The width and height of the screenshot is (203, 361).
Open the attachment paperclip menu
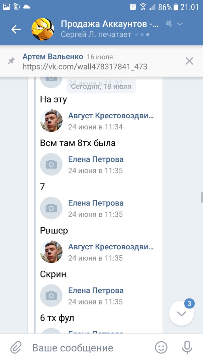tap(16, 348)
